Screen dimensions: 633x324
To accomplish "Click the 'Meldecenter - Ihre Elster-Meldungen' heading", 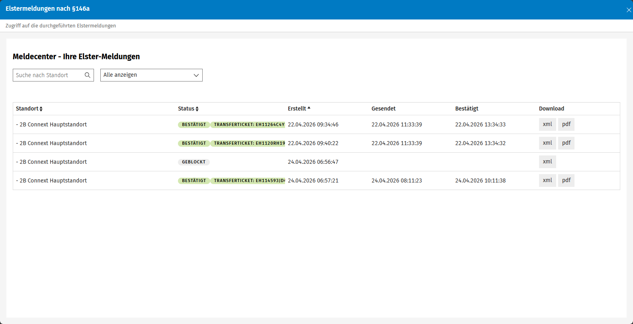I will (x=76, y=56).
